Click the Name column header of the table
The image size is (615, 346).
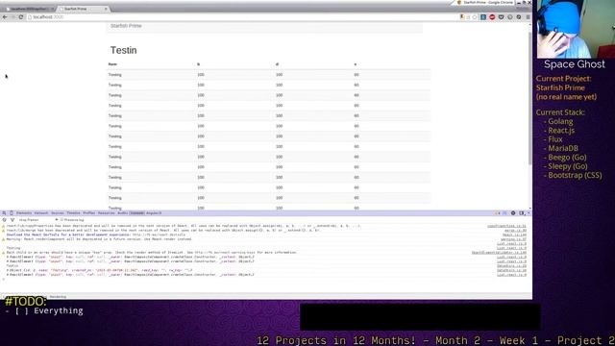112,64
